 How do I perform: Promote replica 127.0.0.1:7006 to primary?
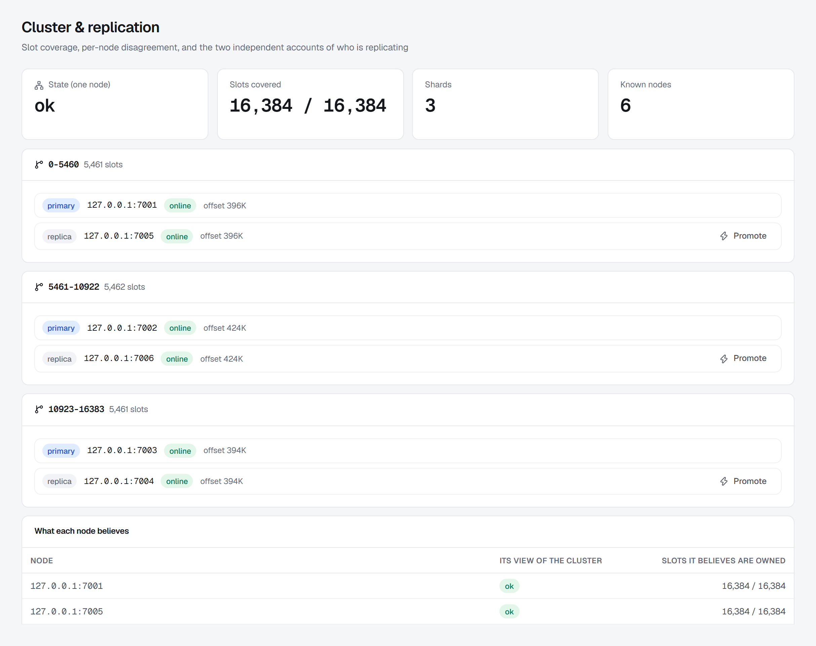(743, 359)
